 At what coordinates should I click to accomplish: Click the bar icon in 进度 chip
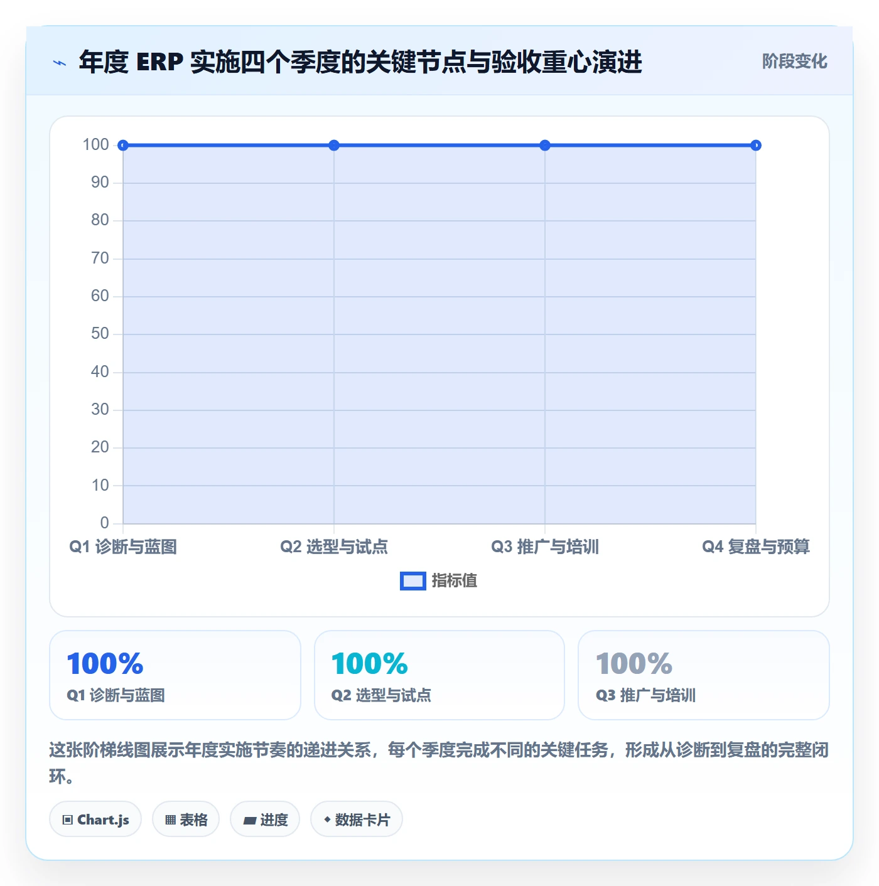pos(250,821)
